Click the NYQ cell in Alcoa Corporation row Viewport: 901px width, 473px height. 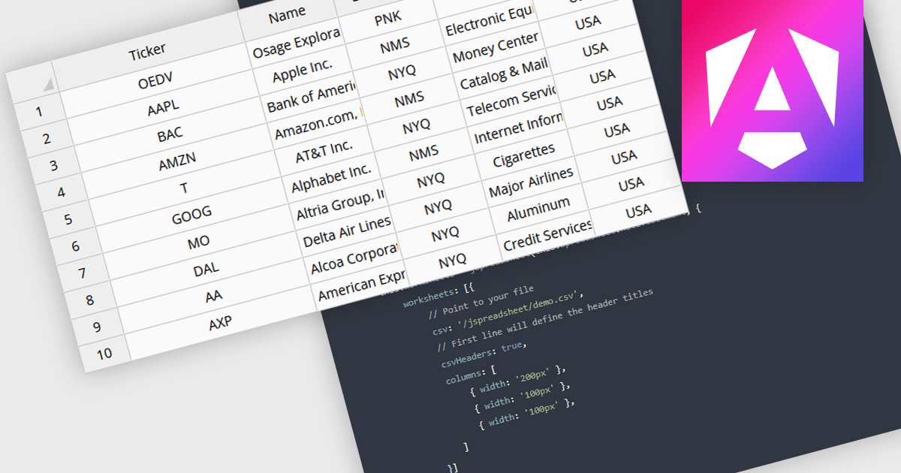tap(446, 233)
